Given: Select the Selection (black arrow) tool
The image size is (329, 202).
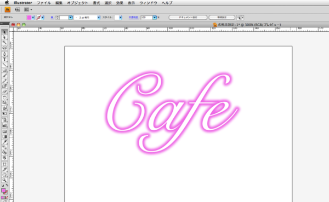Looking at the screenshot, I should (4, 32).
